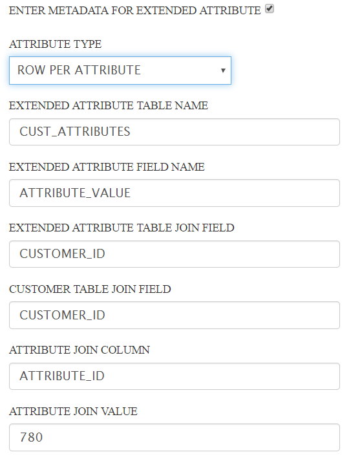
Task: Click the Enter Metadata for Extended Attribute label
Action: [134, 10]
